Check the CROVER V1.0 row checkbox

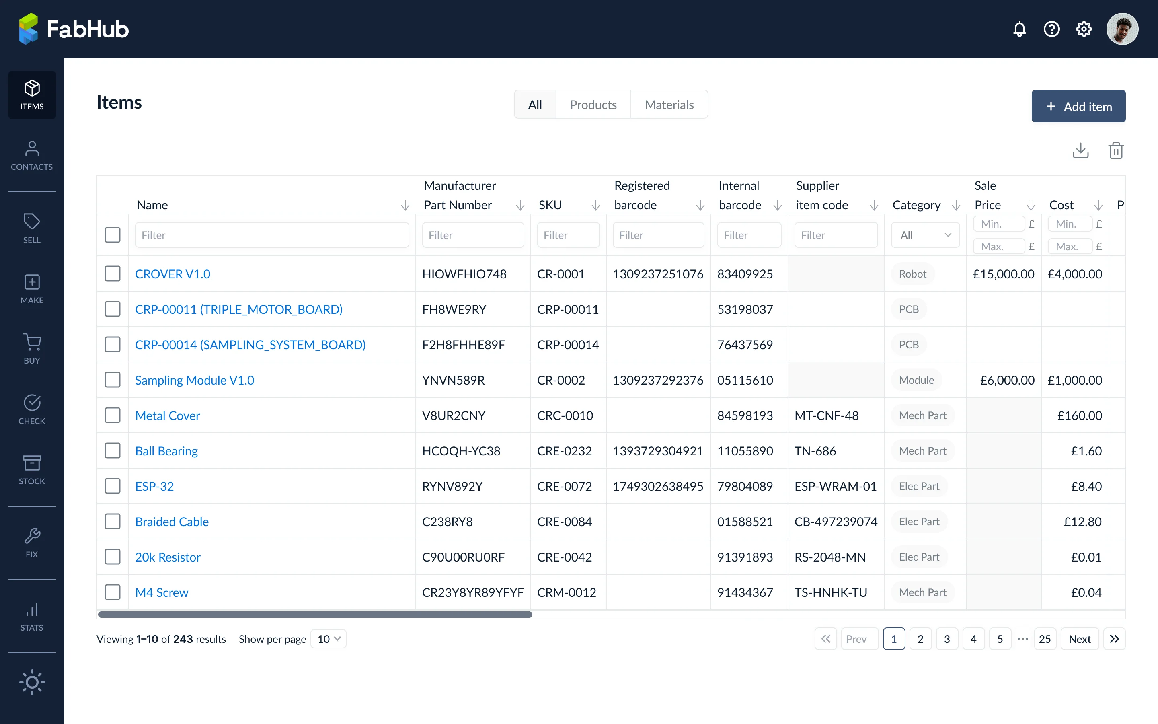[x=113, y=274]
